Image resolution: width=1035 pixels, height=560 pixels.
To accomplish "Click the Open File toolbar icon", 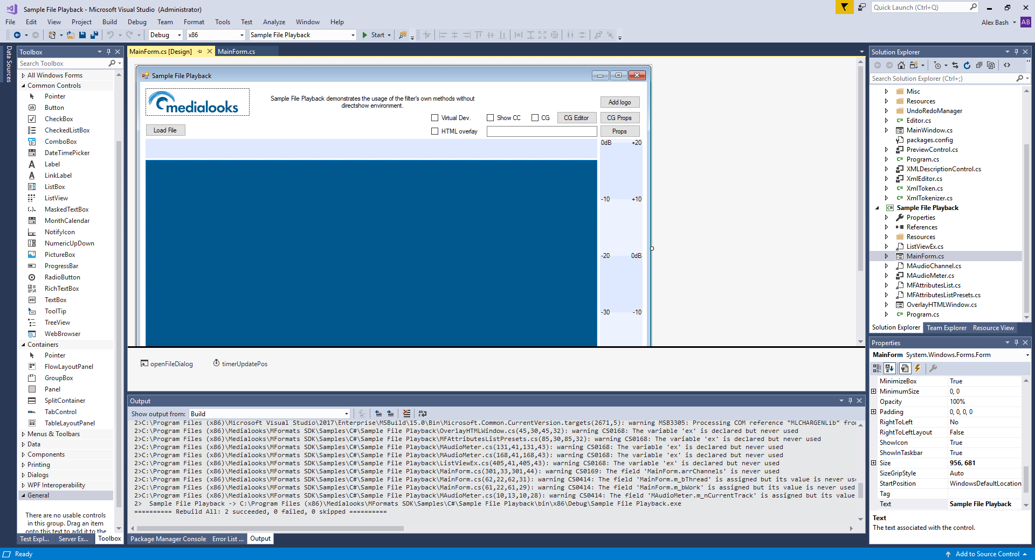I will click(70, 35).
